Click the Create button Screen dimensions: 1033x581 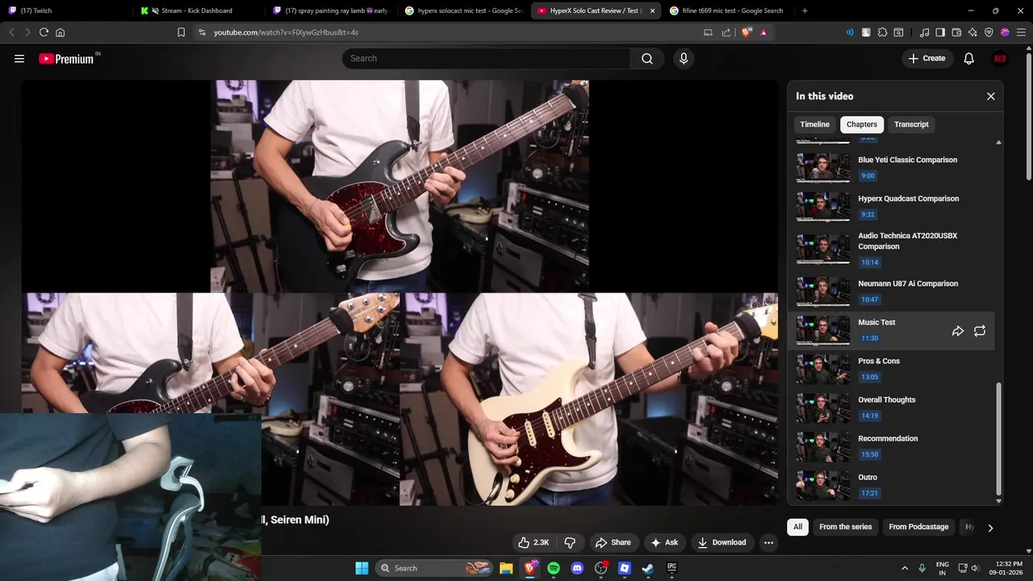click(x=926, y=58)
